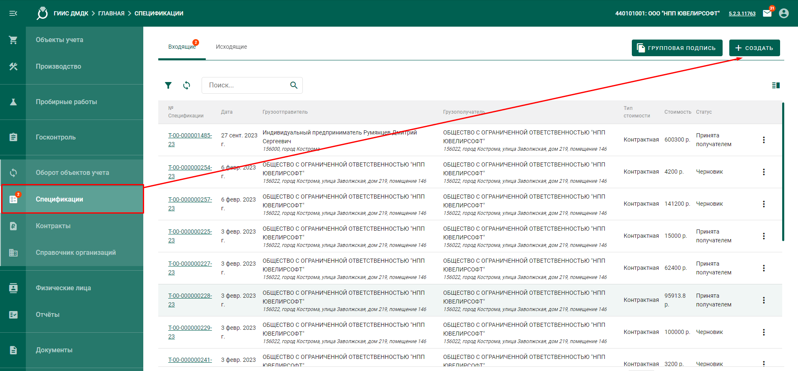This screenshot has height=371, width=798.
Task: Open specification link T-00-000001485-23
Action: [x=190, y=140]
